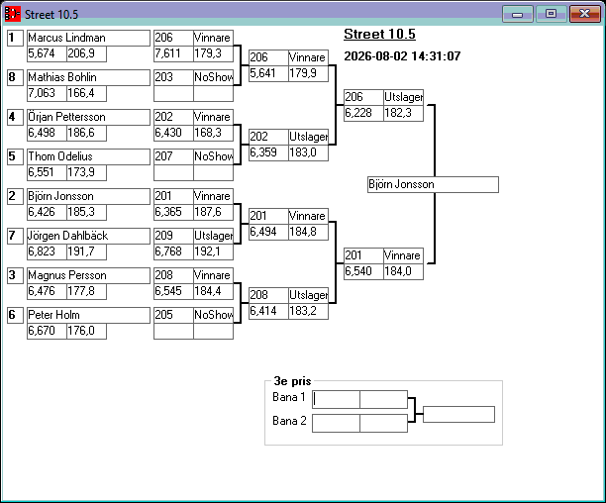Select the Mathias Bohlin name field
This screenshot has height=503, width=606.
coord(88,77)
